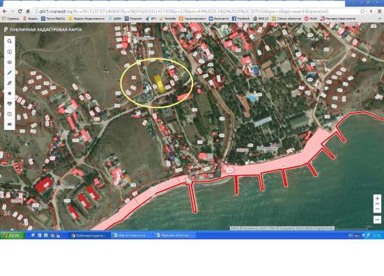384x276 pixels.
Task: Click the Rosreestr logo beside the map title
Action: click(6, 30)
